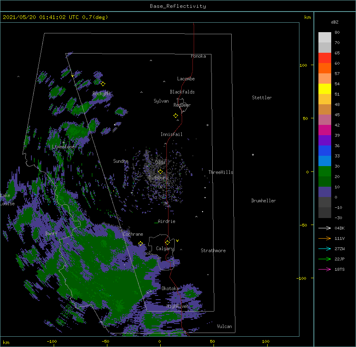Click the Strathmore label
The image size is (356, 347).
213,251
